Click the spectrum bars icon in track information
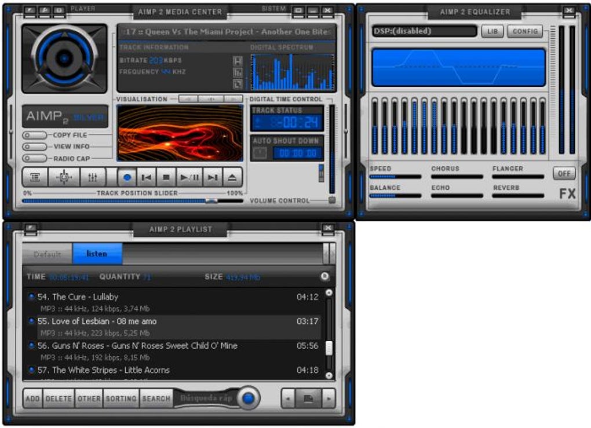591x428 pixels. point(238,72)
